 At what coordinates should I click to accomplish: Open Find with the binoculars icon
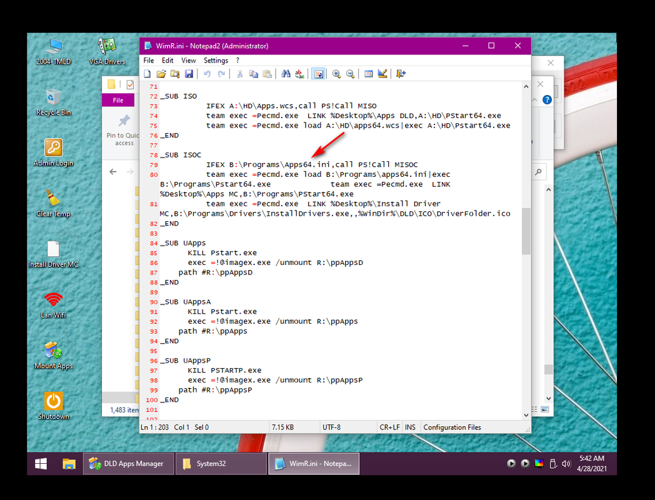tap(286, 74)
